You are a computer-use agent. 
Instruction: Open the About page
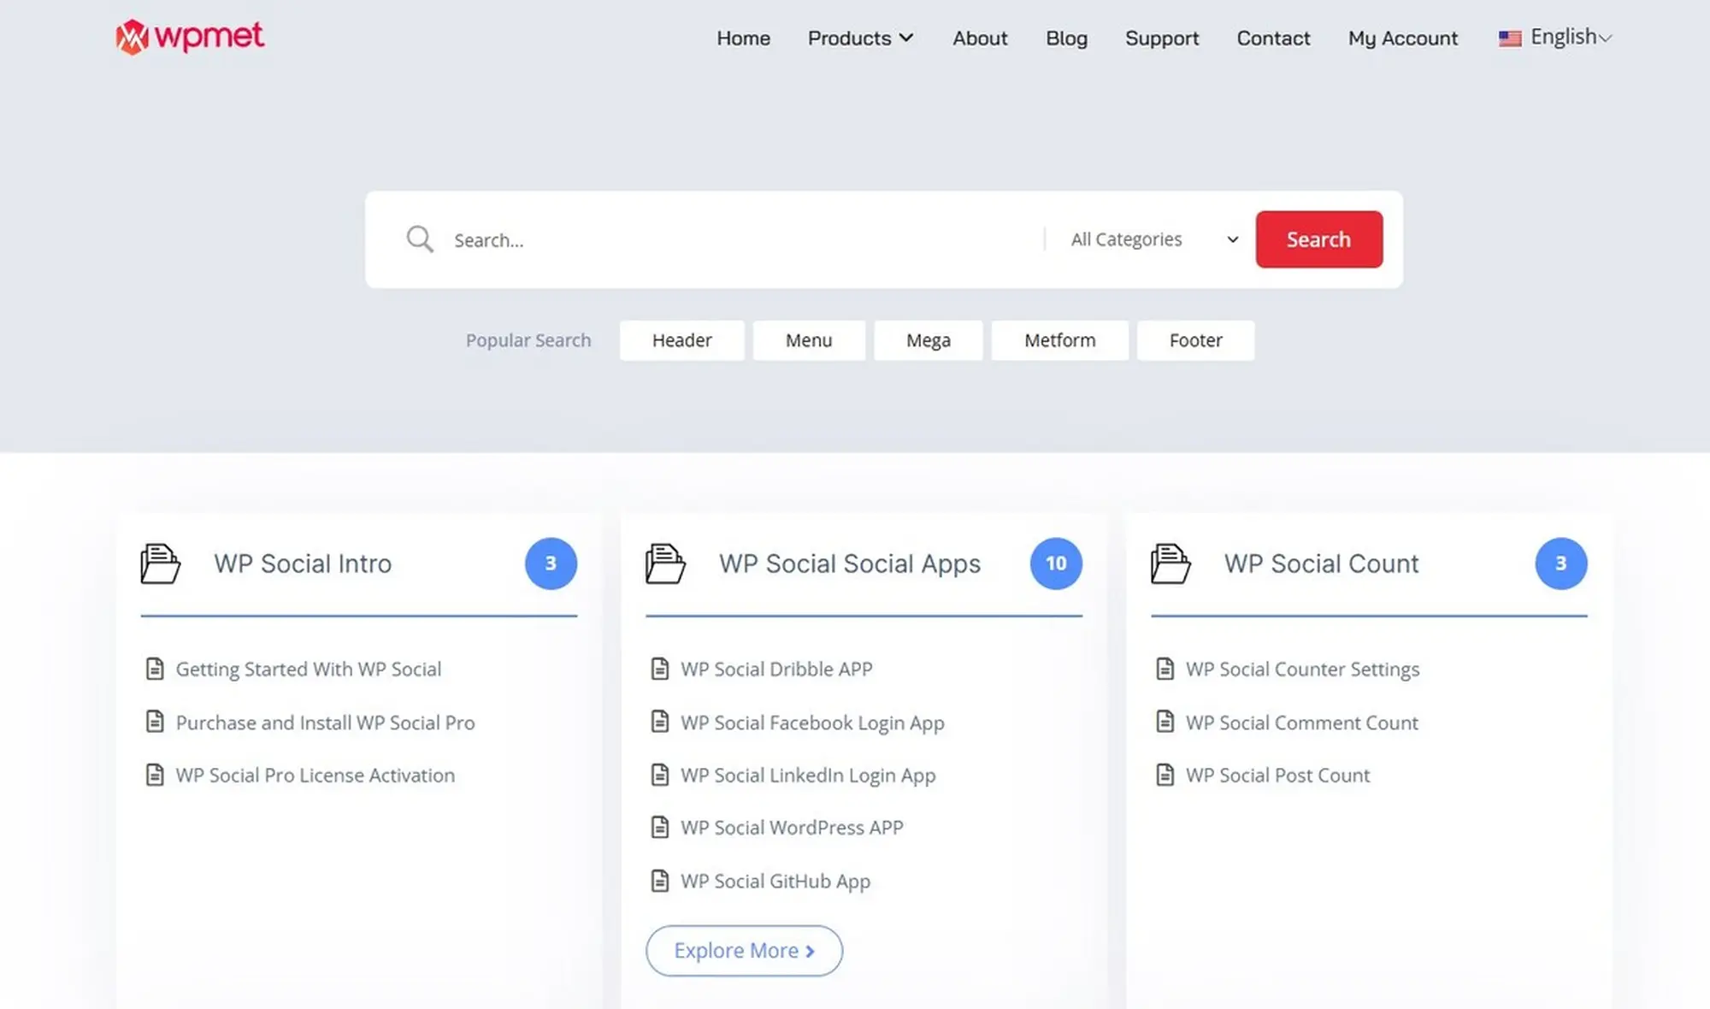980,38
